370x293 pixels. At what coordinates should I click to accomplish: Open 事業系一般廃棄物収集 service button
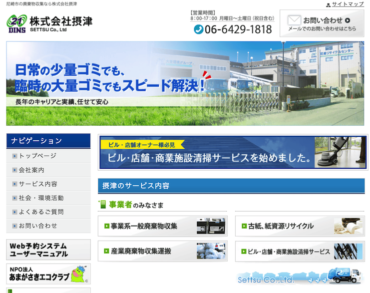[x=163, y=226]
